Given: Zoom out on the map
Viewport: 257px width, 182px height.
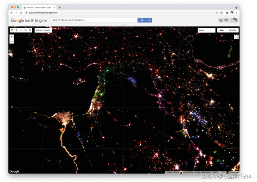Looking at the screenshot, I should (x=12, y=41).
